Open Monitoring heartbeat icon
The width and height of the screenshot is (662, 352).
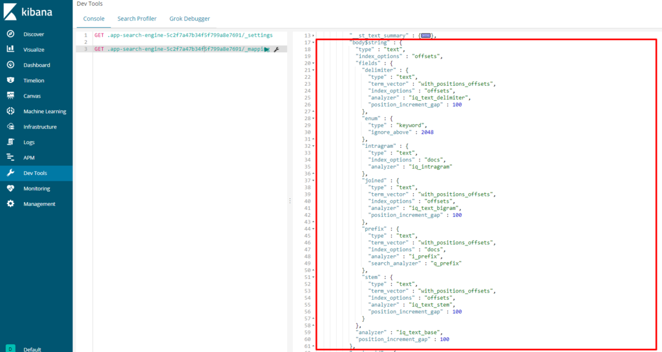point(10,189)
